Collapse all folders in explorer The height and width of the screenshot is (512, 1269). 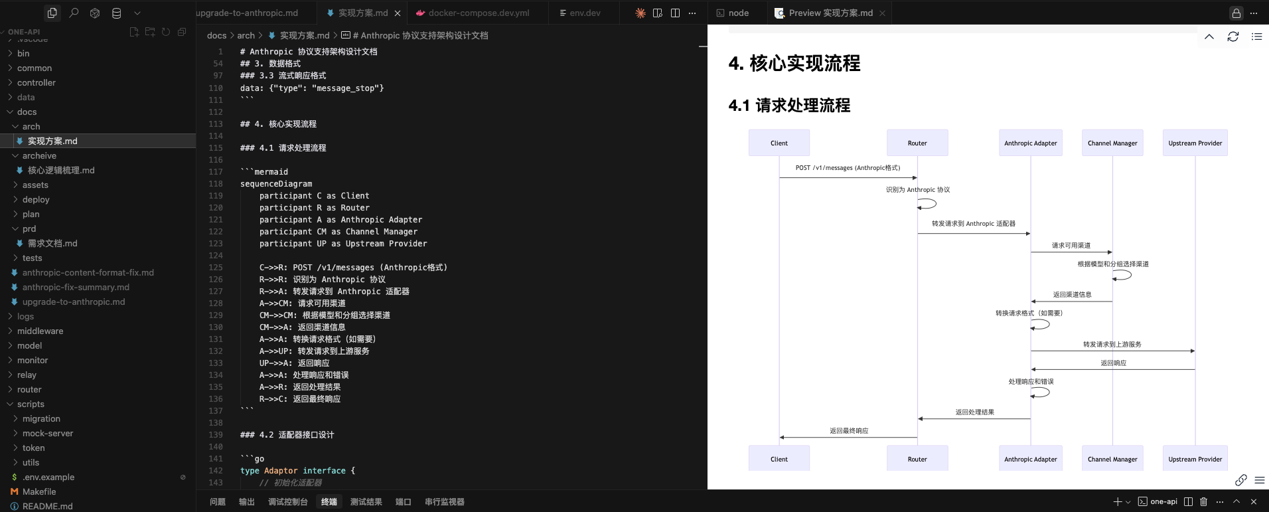(182, 32)
